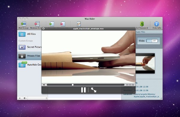Open the gear action menu dropdown

(25, 98)
